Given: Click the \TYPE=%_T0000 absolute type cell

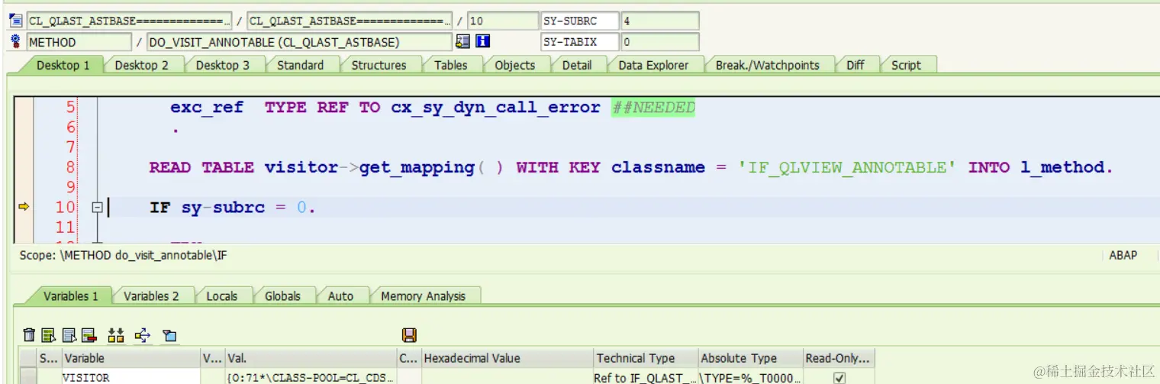Looking at the screenshot, I should 751,377.
